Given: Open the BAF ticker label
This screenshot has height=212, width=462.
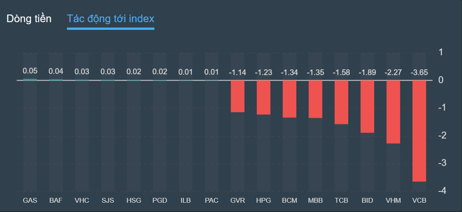Looking at the screenshot, I should pos(56,200).
